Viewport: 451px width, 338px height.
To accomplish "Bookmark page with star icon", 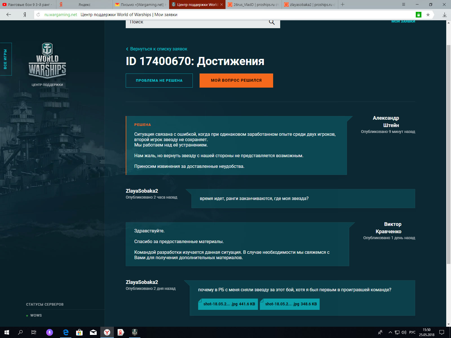I will (428, 15).
